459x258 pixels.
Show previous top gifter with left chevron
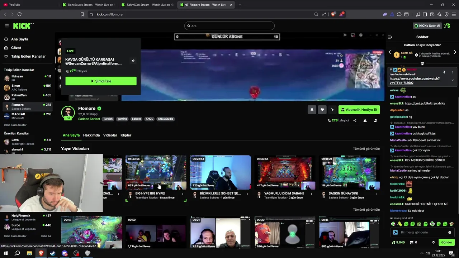click(x=390, y=52)
